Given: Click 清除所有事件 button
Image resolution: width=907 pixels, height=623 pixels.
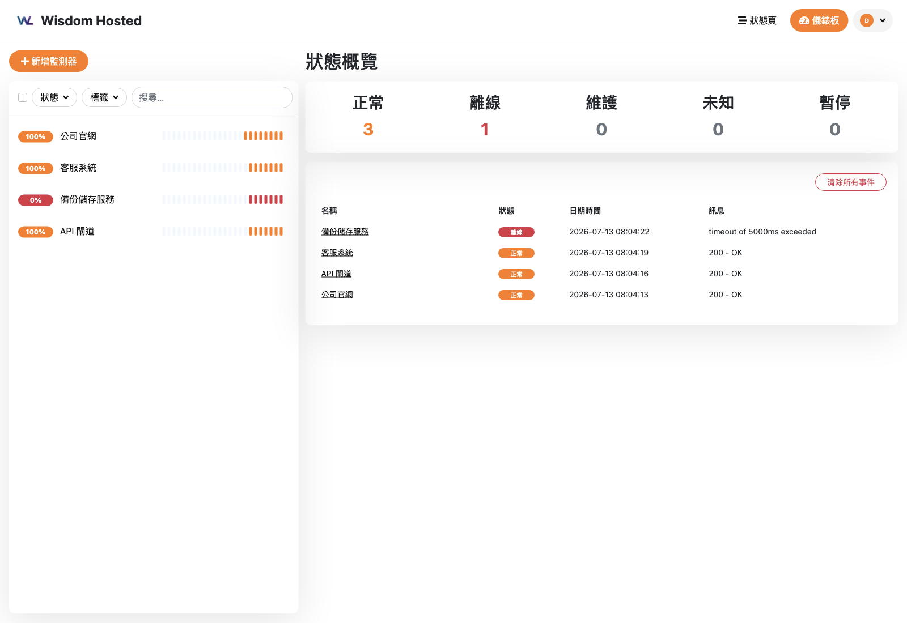Looking at the screenshot, I should coord(850,182).
